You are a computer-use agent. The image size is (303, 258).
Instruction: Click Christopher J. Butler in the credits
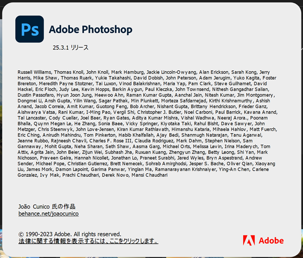159,112
